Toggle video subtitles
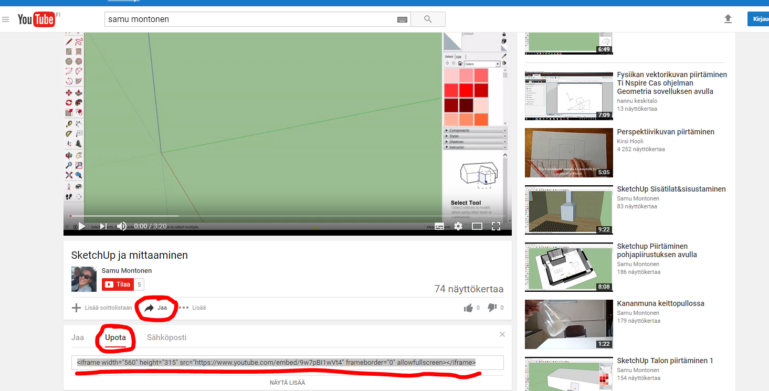 [x=439, y=226]
